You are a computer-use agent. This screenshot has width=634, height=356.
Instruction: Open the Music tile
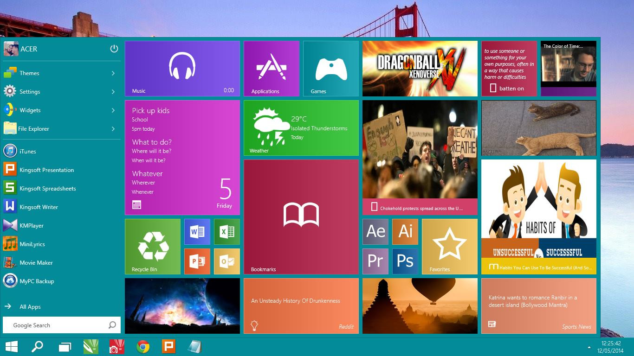182,69
